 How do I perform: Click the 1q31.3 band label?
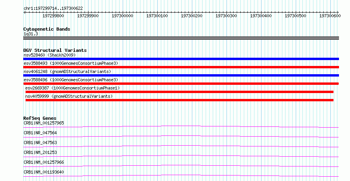[31, 34]
